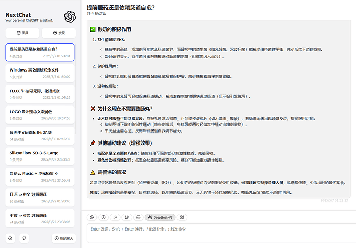The height and width of the screenshot is (248, 356).
Task: Click the 64 条对话 count label
Action: click(x=17, y=139)
